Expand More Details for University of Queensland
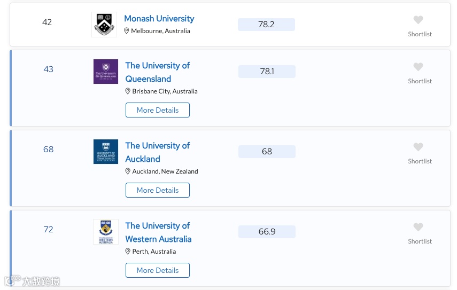 point(158,110)
